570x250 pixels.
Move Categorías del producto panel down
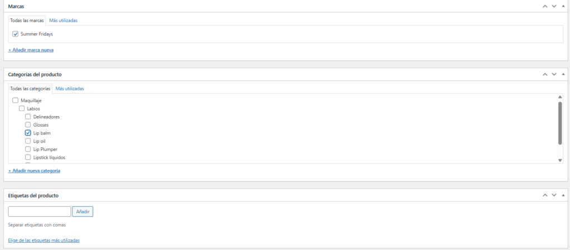554,74
